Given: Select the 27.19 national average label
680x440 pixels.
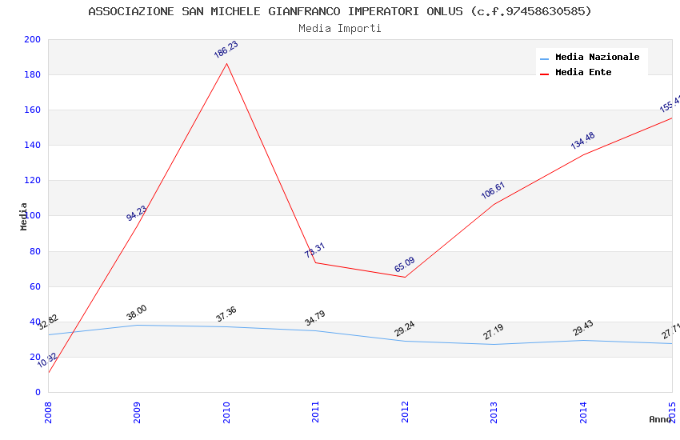Looking at the screenshot, I should (493, 332).
